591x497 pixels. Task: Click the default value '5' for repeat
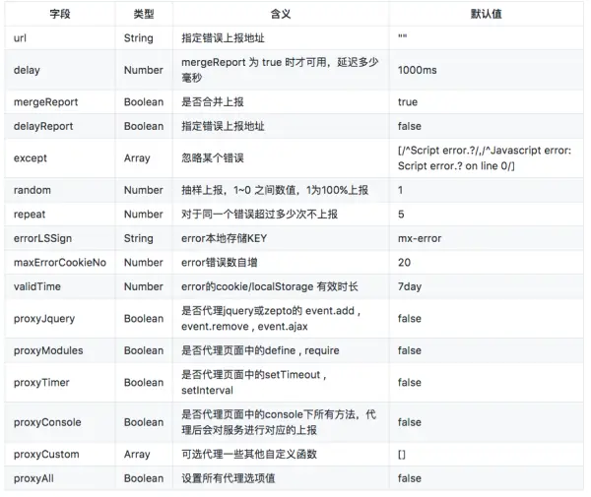401,215
